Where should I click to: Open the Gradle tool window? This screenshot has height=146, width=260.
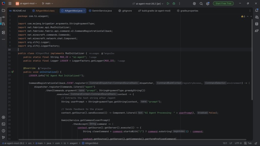tap(257, 31)
